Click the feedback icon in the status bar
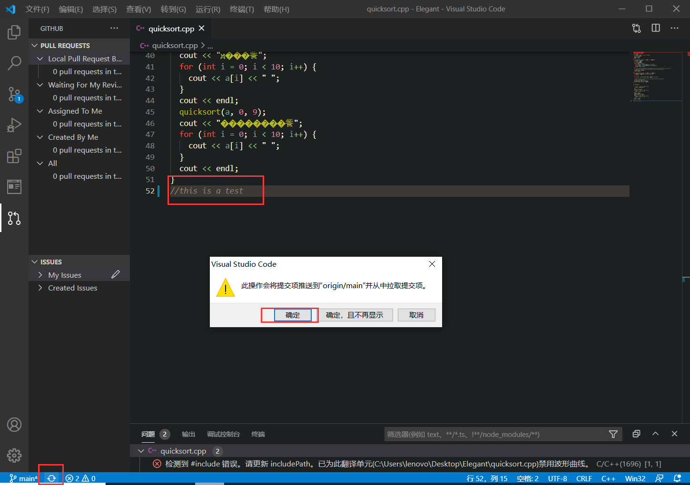This screenshot has height=485, width=690. click(659, 478)
